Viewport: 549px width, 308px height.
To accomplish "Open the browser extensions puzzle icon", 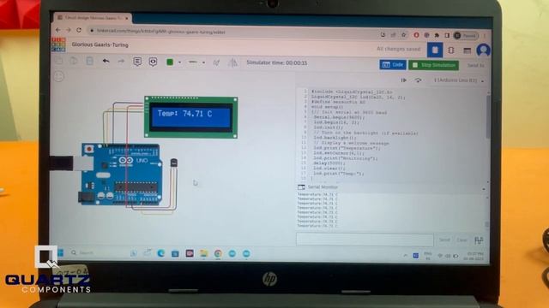I will coord(437,35).
